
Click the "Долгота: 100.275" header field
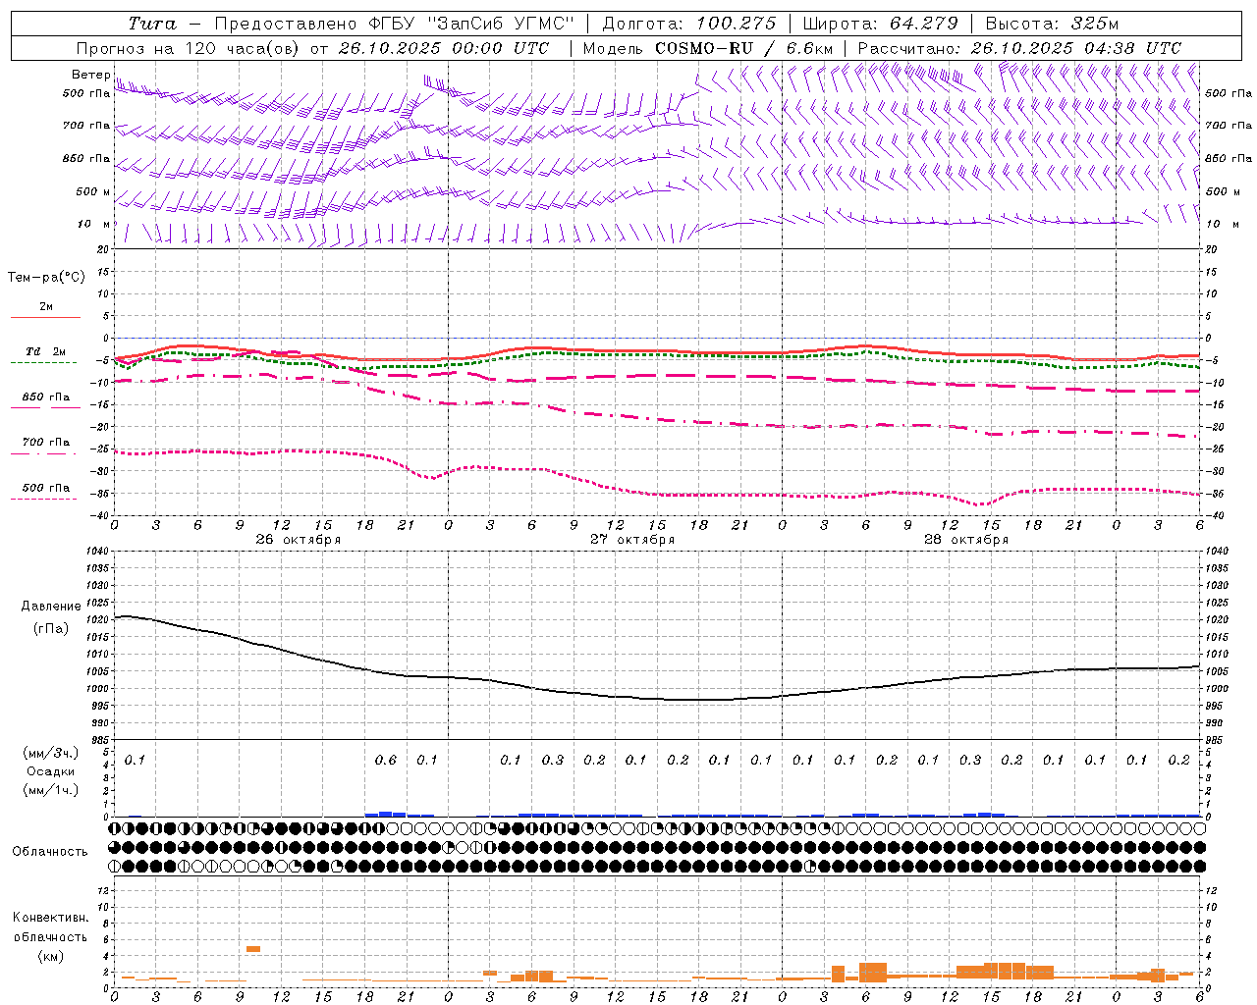pos(688,24)
